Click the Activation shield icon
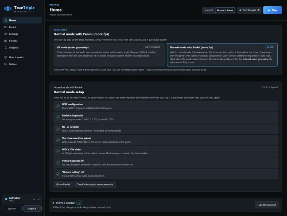The image size is (287, 216). [x=6, y=199]
